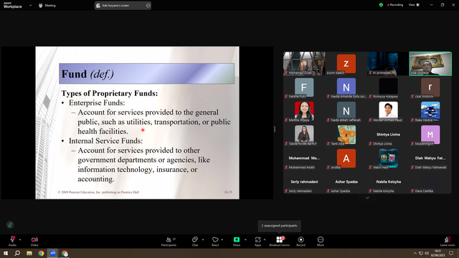
Task: Expand more participants with gallery down chevron
Action: tap(367, 198)
